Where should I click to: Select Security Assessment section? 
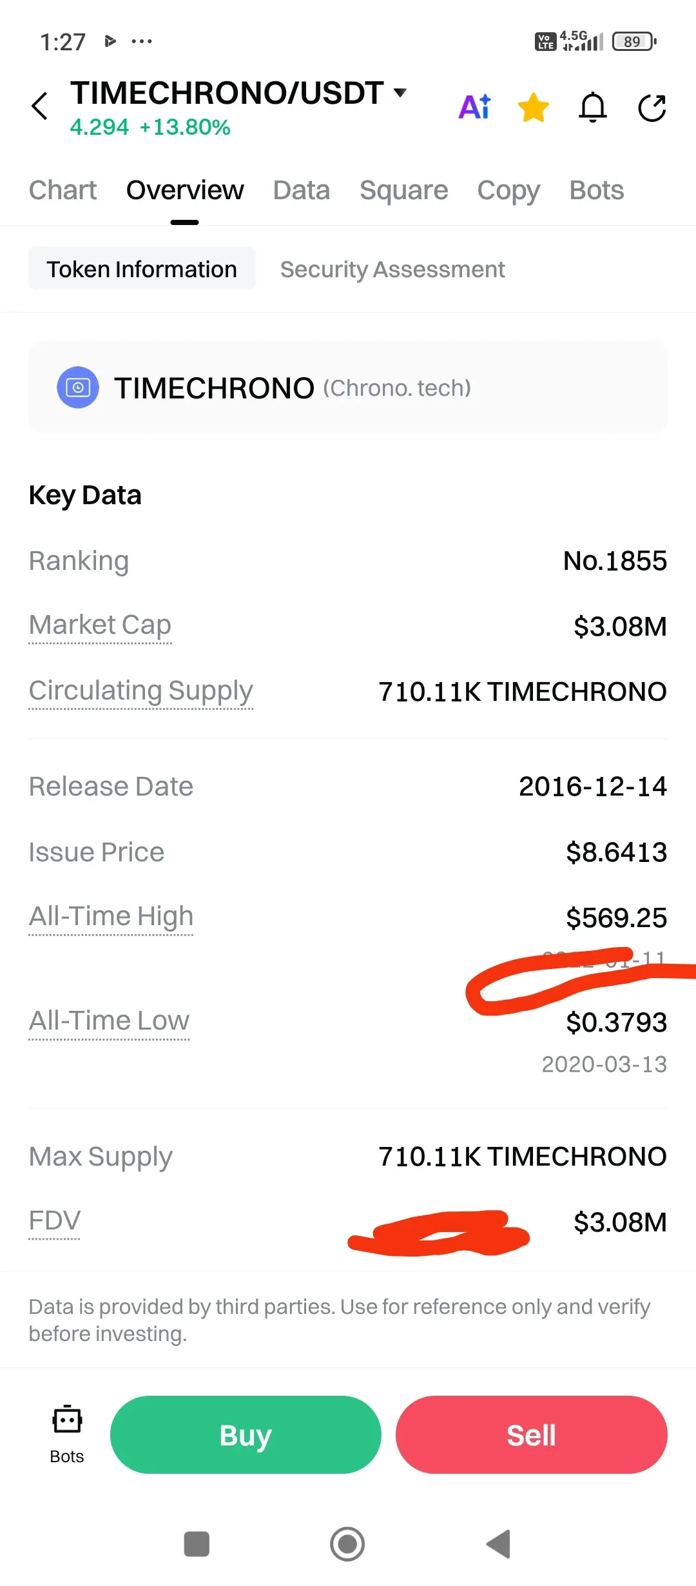[392, 269]
